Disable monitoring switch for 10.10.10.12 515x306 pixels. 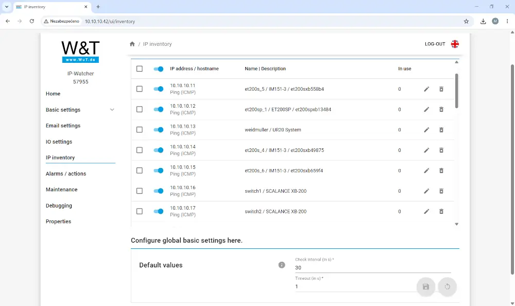(x=158, y=109)
